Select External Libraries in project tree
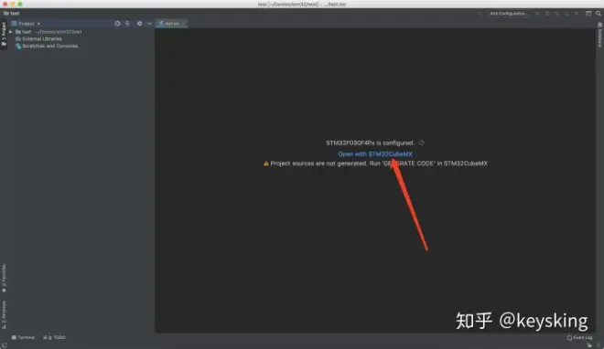Viewport: 604px width, 349px height. pos(38,38)
